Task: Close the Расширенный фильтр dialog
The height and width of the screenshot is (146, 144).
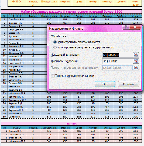Action: 135,27
